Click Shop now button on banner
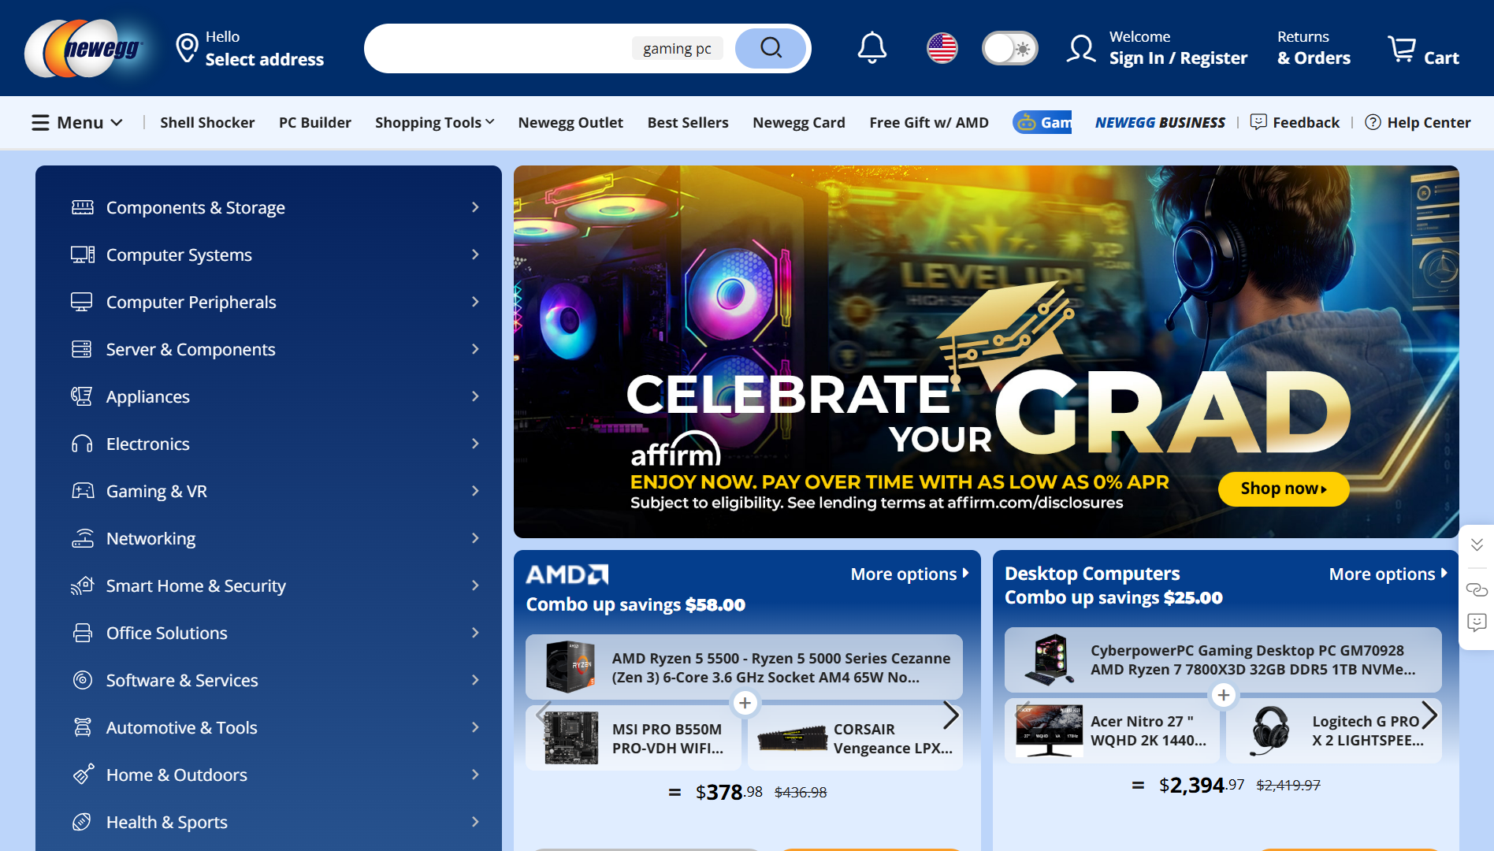This screenshot has width=1494, height=851. (x=1284, y=489)
